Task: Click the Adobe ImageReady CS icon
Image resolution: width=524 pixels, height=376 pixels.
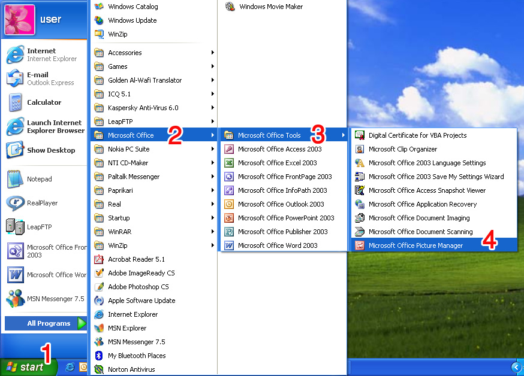Action: tap(99, 273)
